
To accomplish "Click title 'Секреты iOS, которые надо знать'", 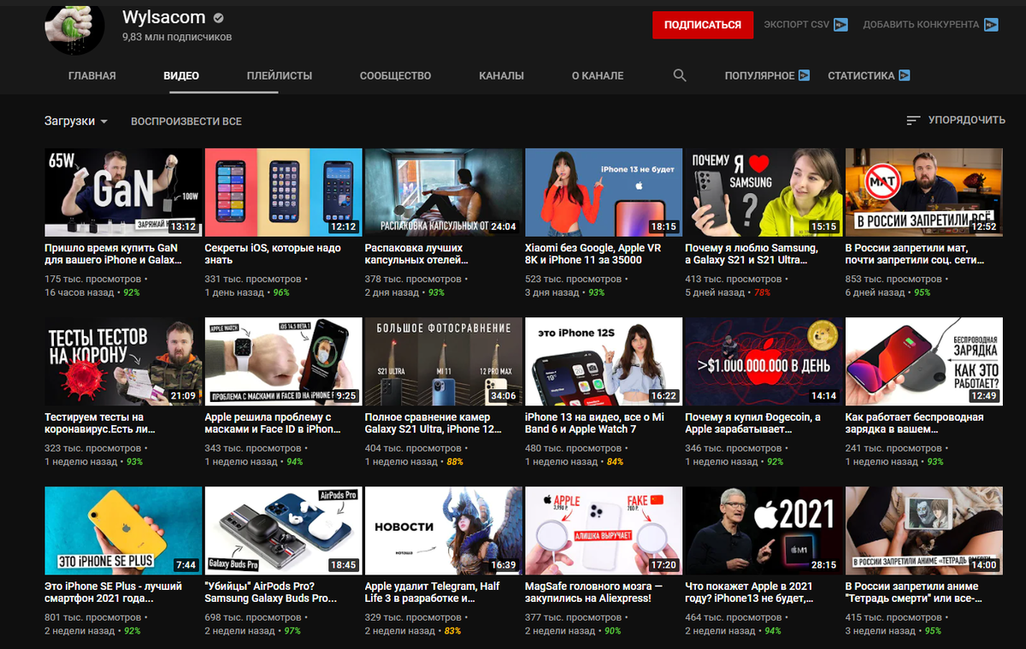I will (x=273, y=254).
